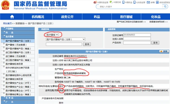This screenshot has height=104, width=170.
Task: Open the 政务信息 monitor icon
Action: [x=157, y=2]
